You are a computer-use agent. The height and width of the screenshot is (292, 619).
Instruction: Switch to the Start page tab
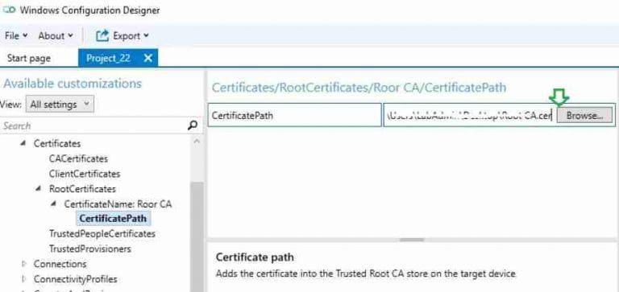point(29,59)
